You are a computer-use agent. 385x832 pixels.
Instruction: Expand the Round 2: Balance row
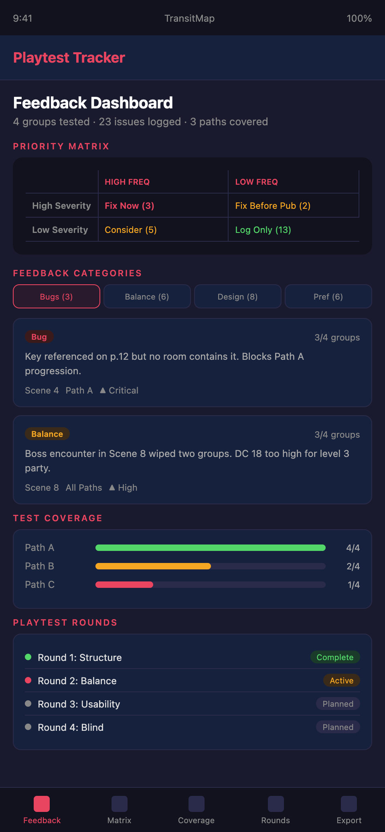point(192,681)
